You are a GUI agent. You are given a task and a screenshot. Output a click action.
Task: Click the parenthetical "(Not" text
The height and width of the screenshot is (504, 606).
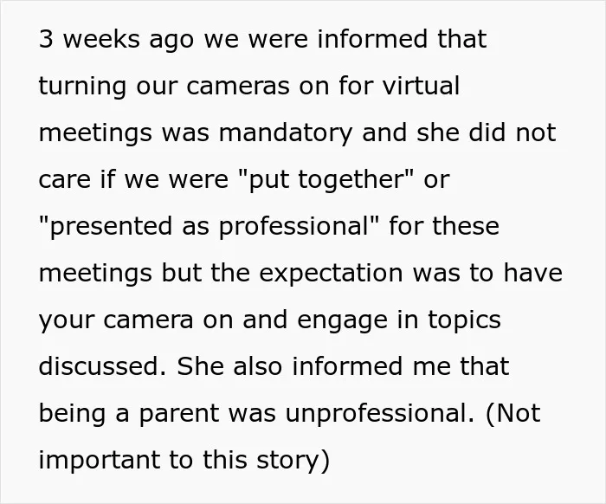click(x=513, y=413)
